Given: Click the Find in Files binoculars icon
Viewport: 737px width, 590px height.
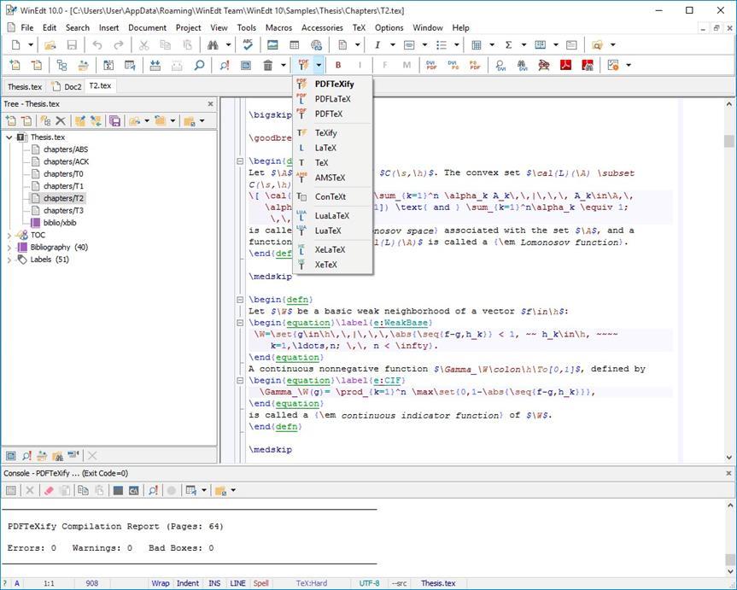Looking at the screenshot, I should 211,44.
